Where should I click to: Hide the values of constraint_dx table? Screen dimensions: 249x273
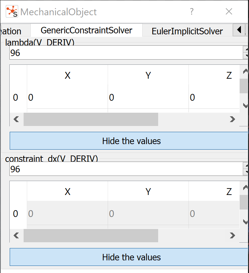coord(129,257)
